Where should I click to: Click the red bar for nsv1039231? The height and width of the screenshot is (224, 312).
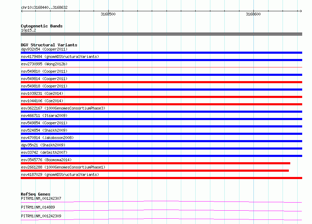click(x=161, y=97)
